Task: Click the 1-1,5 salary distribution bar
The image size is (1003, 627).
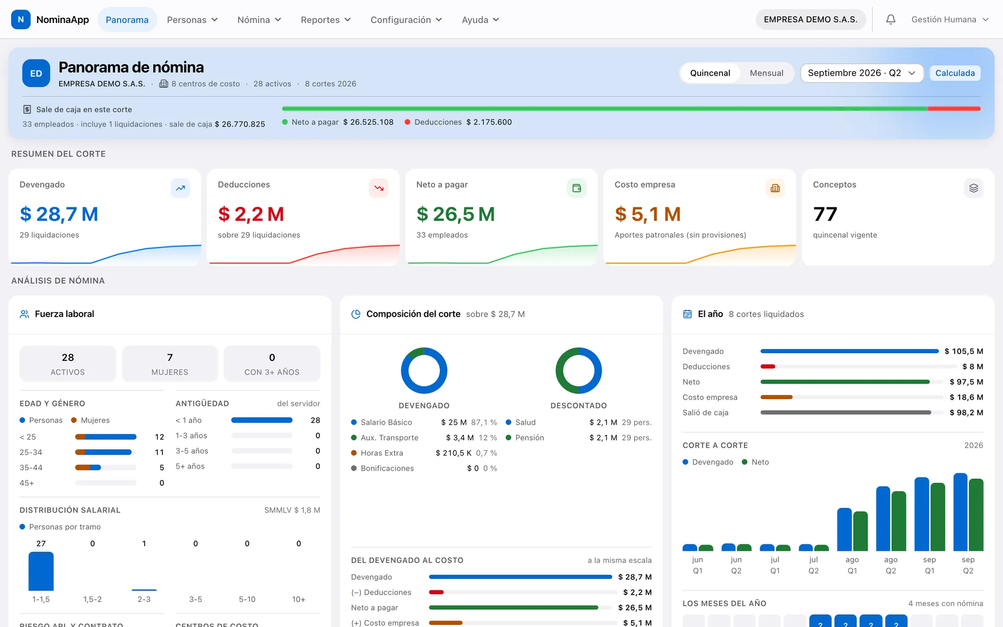Action: 41,571
